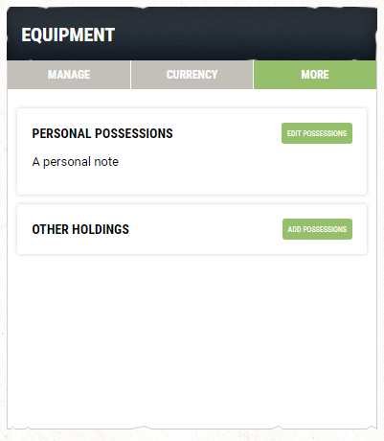Click inside the Other Holdings card
The width and height of the screenshot is (384, 441).
192,229
